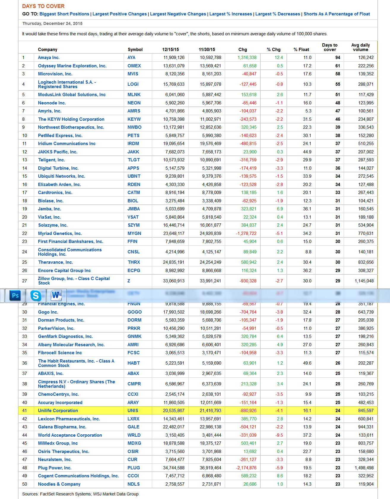Image resolution: width=390 pixels, height=499 pixels.
Task: Open the VSAT symbol link
Action: [133, 217]
